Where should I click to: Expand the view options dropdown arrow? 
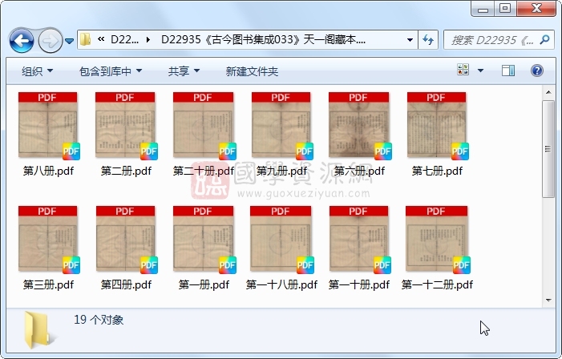pos(480,71)
